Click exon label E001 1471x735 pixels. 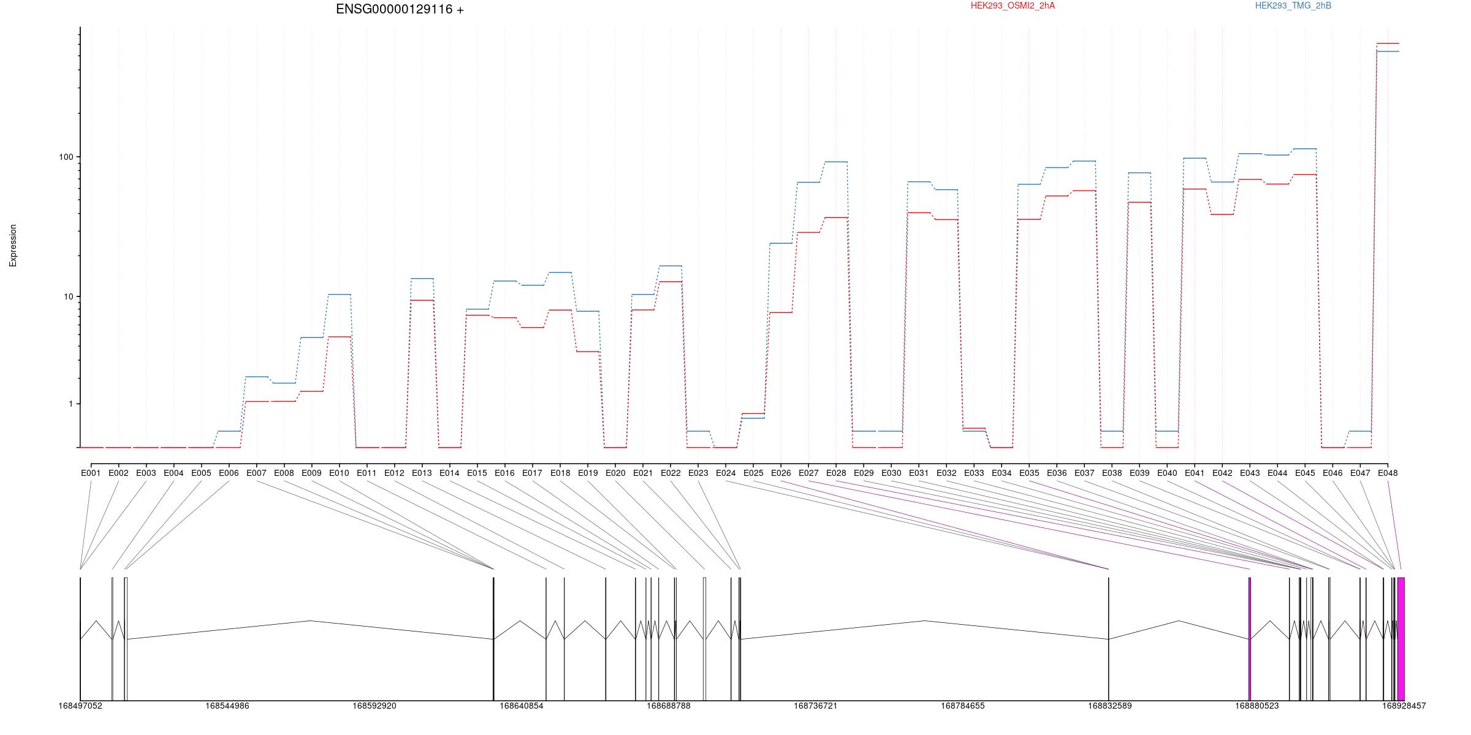click(x=91, y=473)
